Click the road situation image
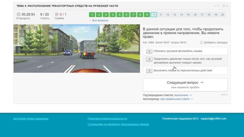 pos(77,48)
